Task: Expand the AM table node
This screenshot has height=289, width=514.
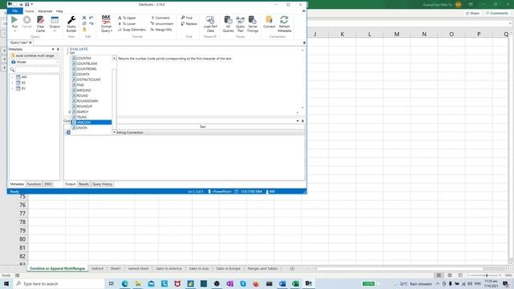Action: pyautogui.click(x=13, y=77)
